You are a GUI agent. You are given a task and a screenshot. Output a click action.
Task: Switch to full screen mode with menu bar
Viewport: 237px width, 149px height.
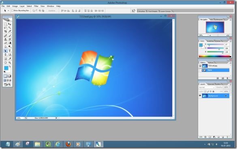pos(8,80)
